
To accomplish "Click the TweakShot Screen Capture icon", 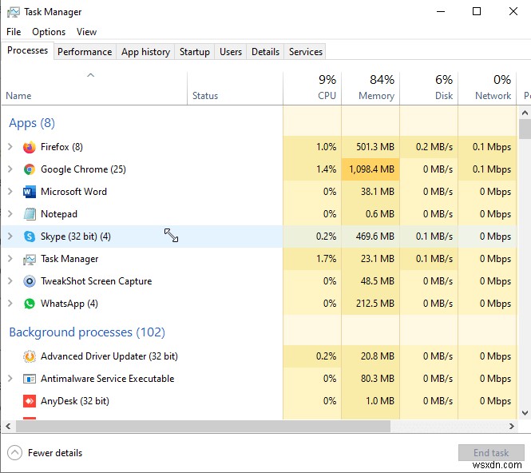I will (x=30, y=281).
